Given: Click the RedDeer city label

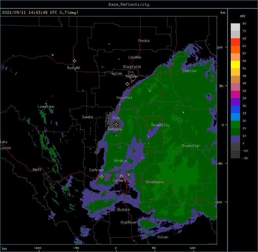Looking at the screenshot, I should [x=132, y=76].
